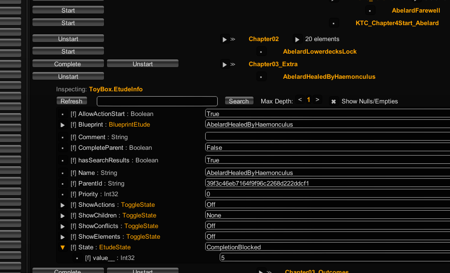Edit the Priority value 0
Viewport: 450px width, 273px height.
[328, 194]
